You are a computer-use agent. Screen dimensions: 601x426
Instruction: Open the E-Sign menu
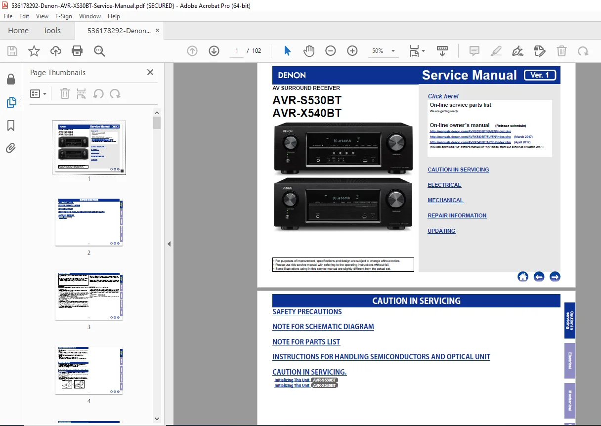tap(64, 16)
